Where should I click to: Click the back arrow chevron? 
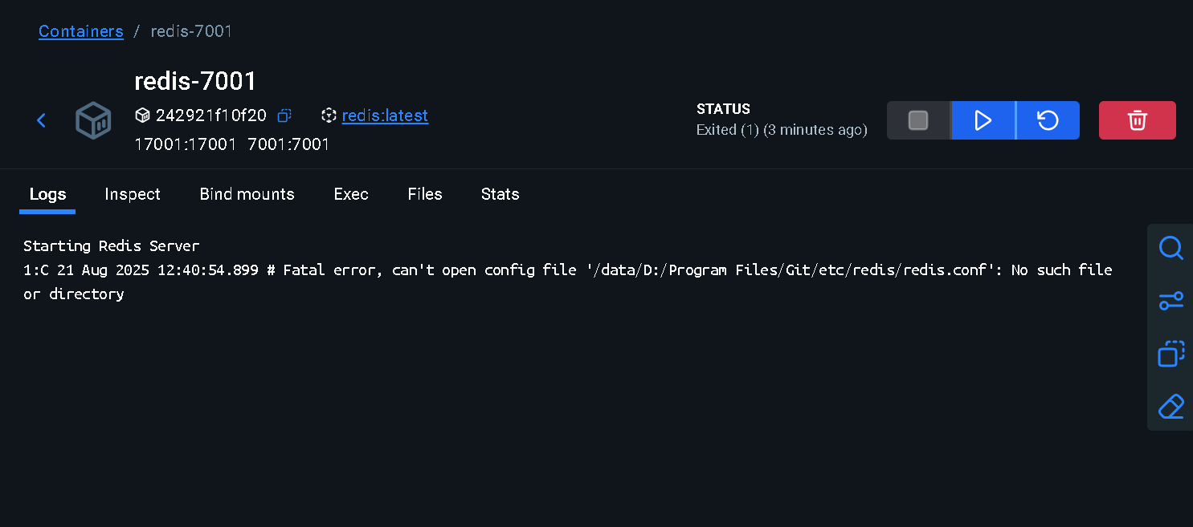pyautogui.click(x=41, y=120)
